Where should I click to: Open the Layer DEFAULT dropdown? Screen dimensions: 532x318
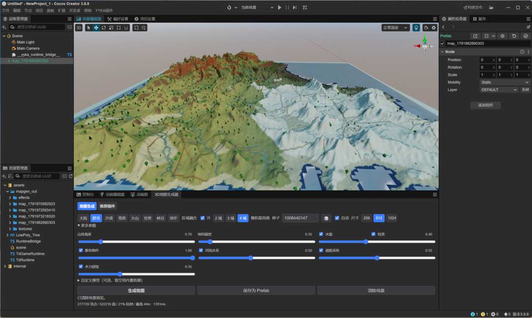coord(499,90)
